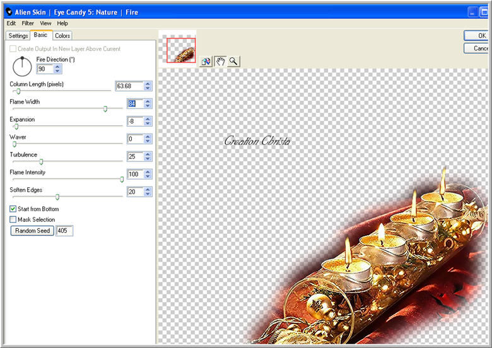492x348 pixels.
Task: Increase Waver with up arrow
Action: (148, 136)
